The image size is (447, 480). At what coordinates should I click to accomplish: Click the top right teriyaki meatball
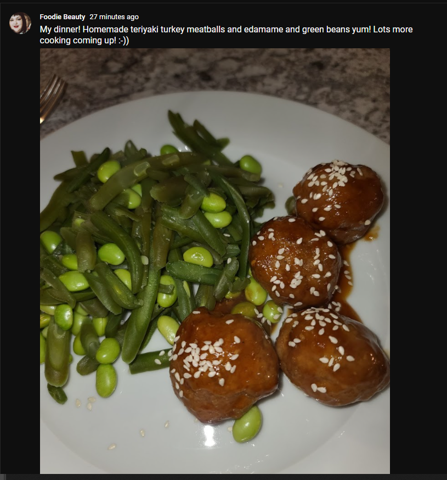coord(339,201)
